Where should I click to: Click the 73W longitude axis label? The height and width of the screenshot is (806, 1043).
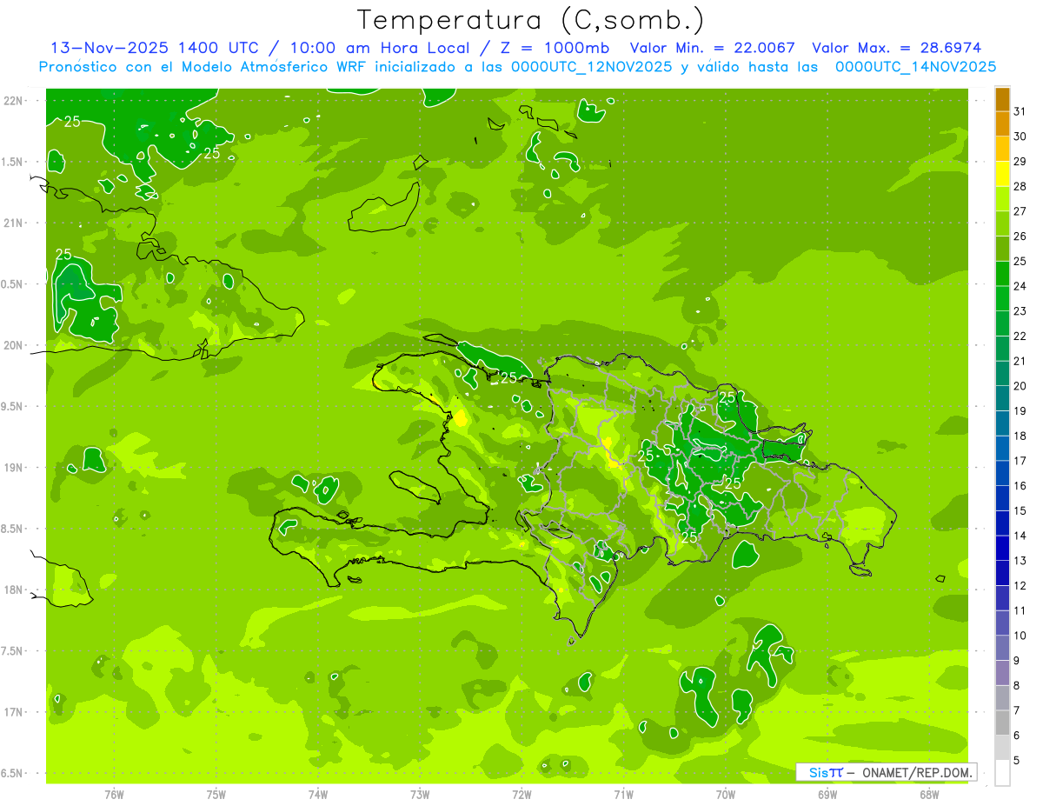(x=420, y=795)
